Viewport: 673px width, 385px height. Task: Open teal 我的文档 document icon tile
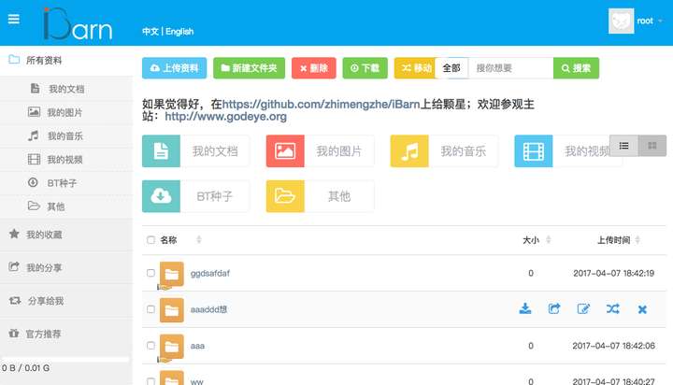(x=161, y=151)
